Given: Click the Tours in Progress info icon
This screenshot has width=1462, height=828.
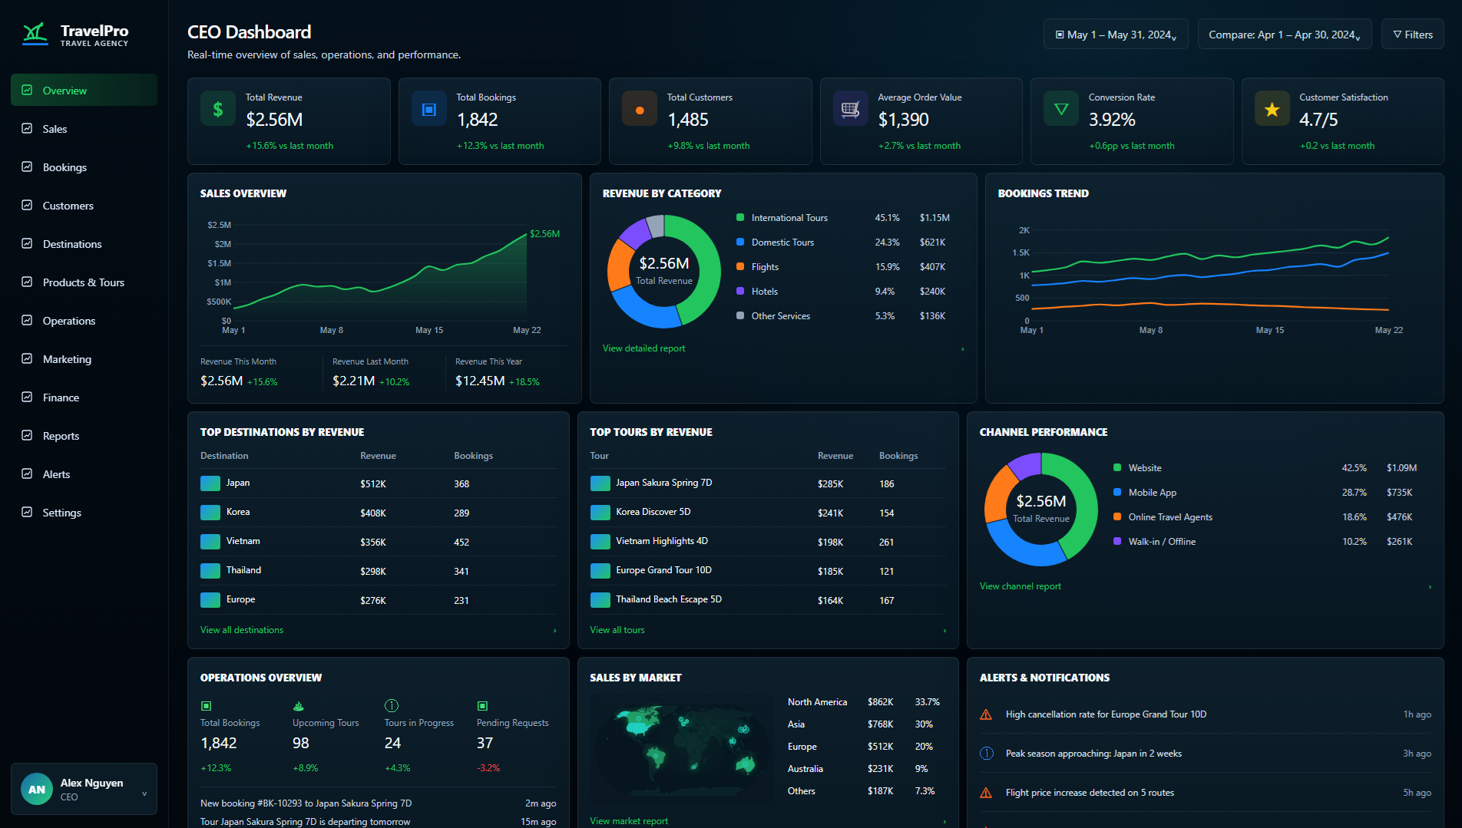Looking at the screenshot, I should [x=392, y=706].
